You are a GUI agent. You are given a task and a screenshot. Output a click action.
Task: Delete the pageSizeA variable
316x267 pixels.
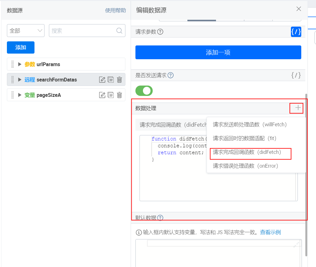coord(119,95)
